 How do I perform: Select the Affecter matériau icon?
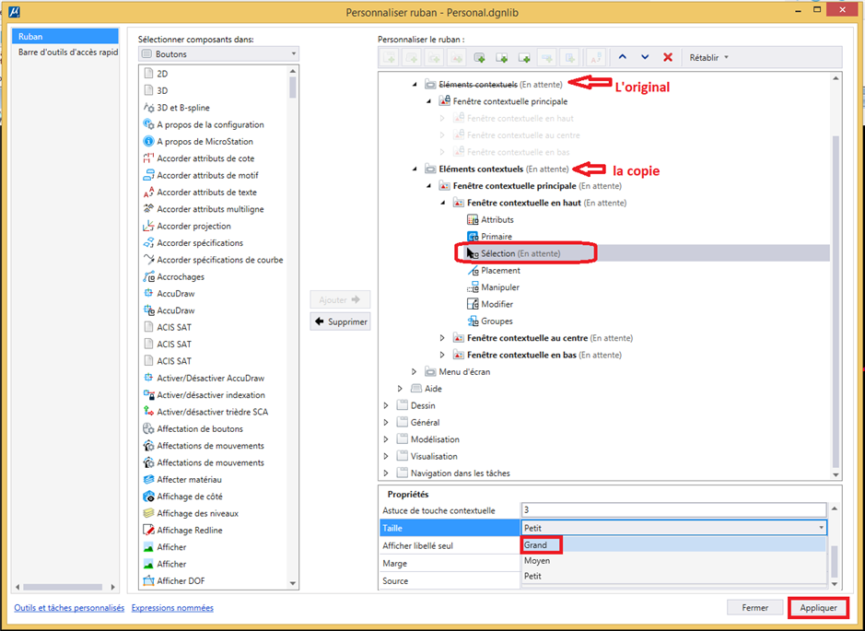pos(147,479)
